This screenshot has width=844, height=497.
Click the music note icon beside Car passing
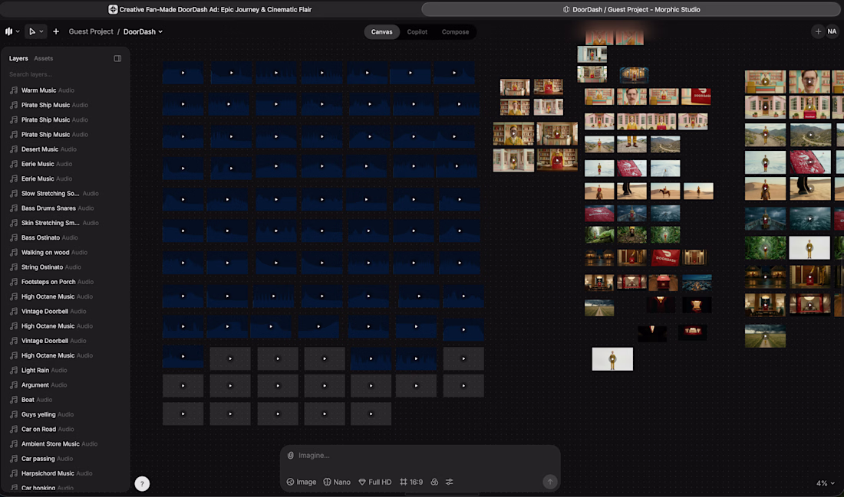point(14,459)
